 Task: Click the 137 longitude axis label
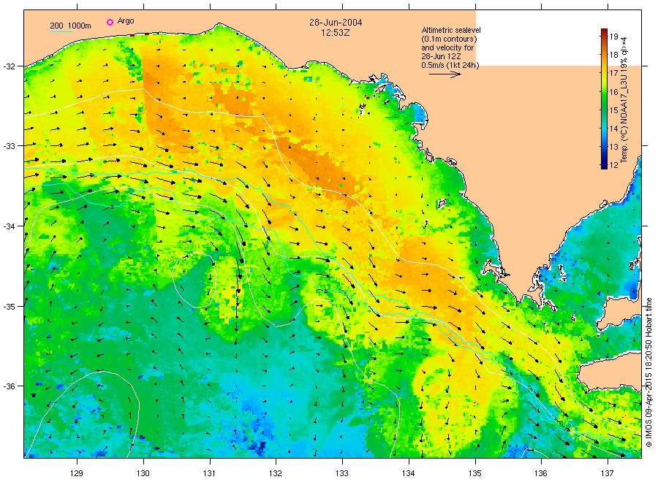[x=608, y=473]
